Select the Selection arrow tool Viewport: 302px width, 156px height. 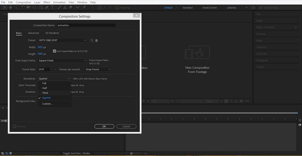coord(5,8)
